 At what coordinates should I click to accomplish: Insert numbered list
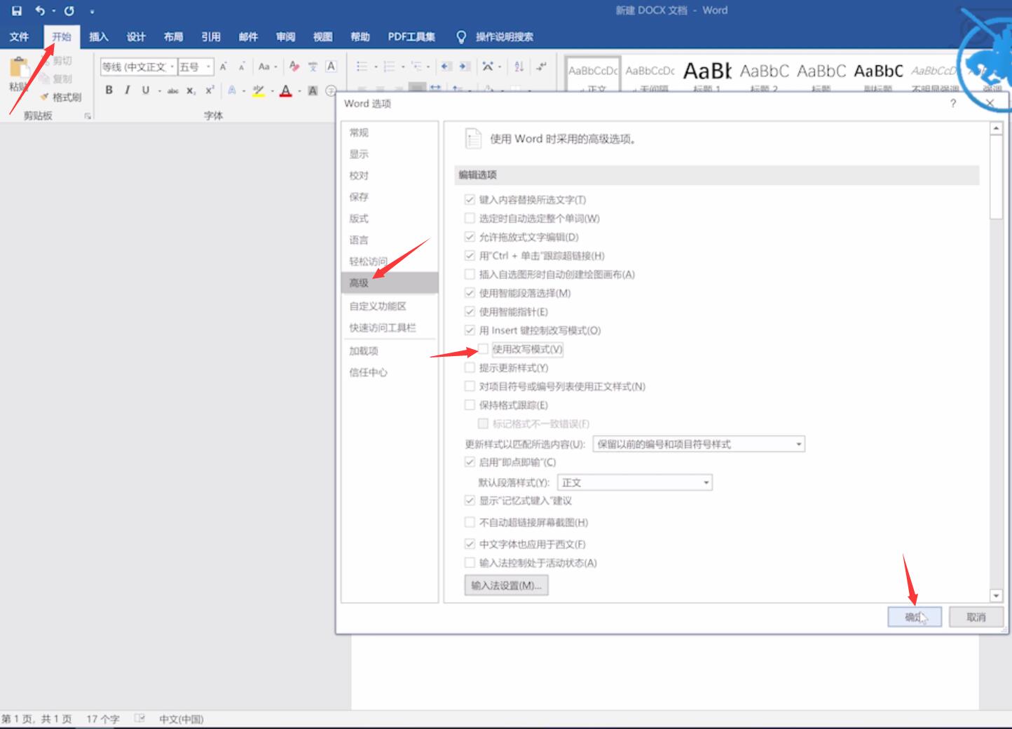389,67
